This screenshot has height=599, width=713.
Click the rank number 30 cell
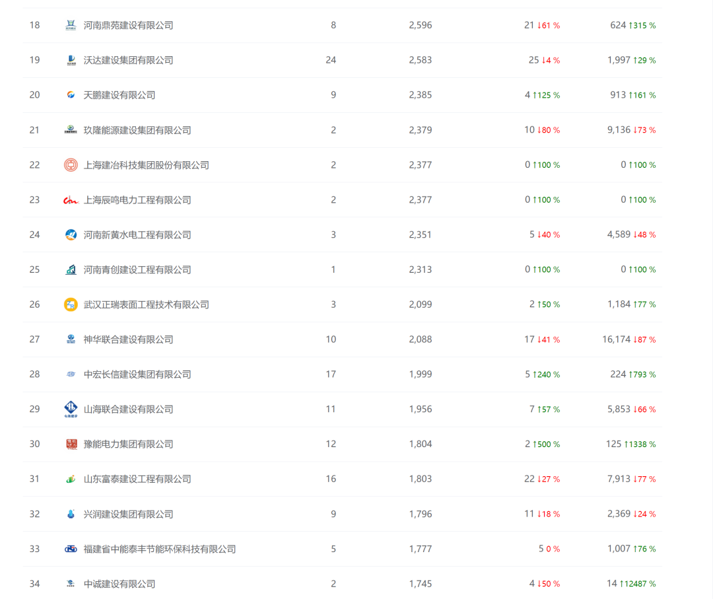coord(35,444)
